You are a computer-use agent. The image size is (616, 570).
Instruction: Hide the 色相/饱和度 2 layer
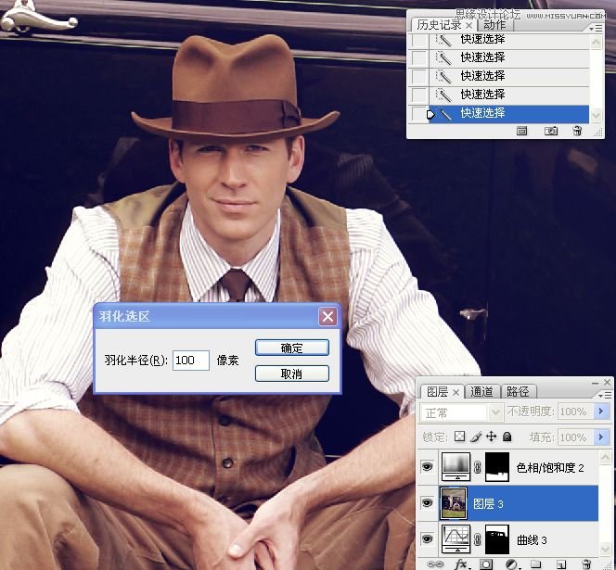pyautogui.click(x=427, y=467)
